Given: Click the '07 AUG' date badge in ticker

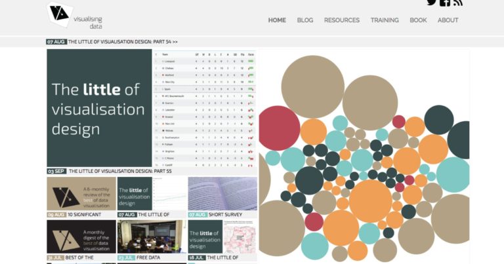Looking at the screenshot, I should 56,42.
